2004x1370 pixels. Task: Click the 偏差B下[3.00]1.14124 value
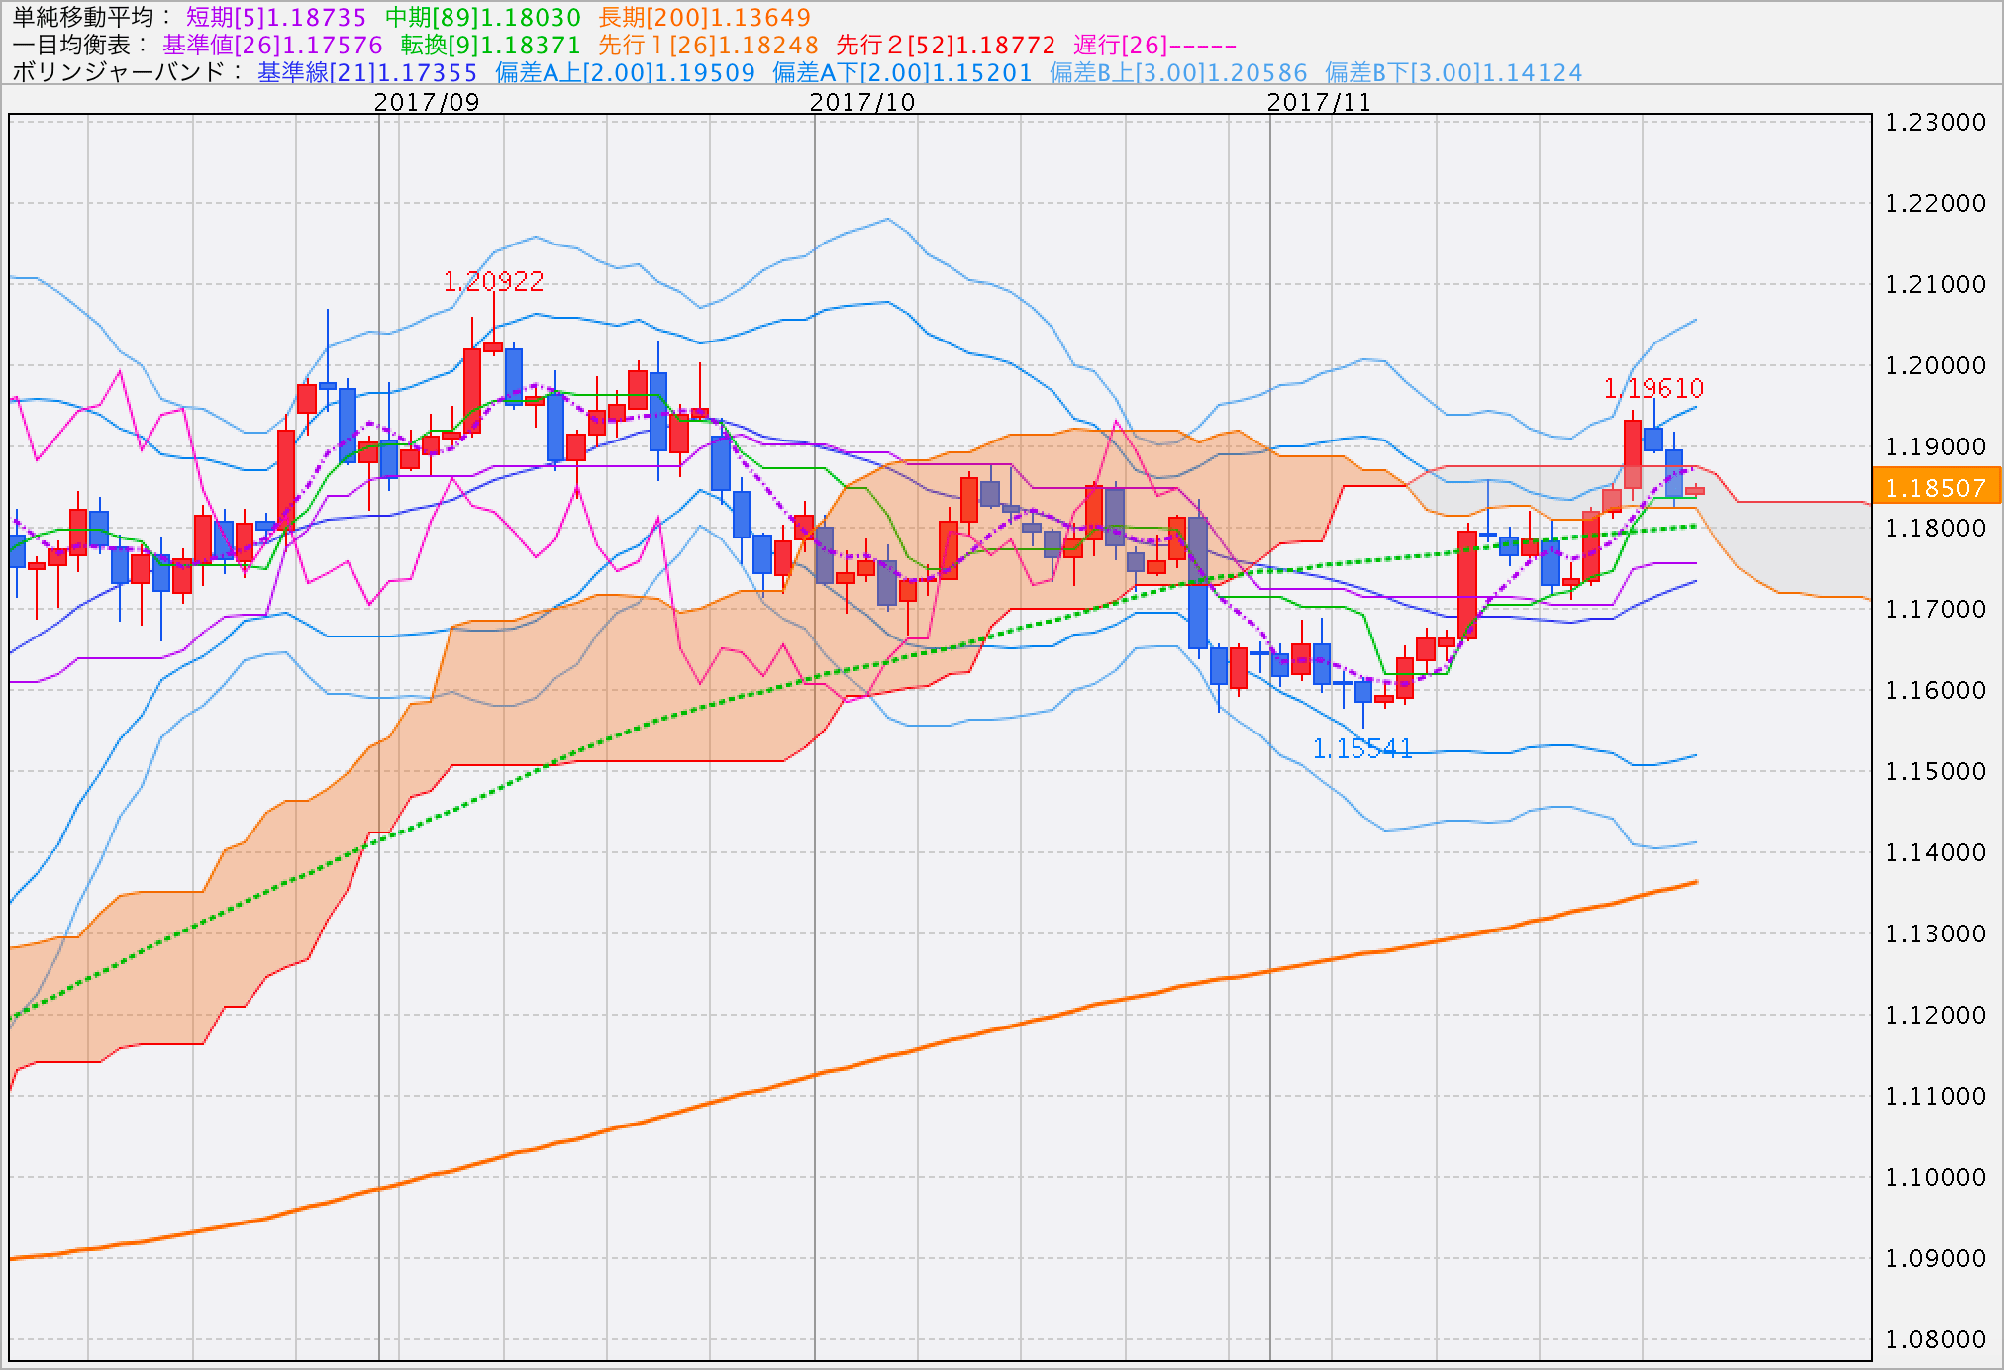click(1453, 72)
